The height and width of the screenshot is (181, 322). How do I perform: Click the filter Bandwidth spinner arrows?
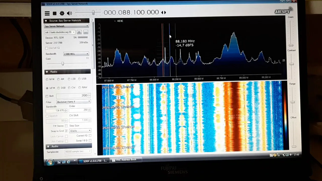click(66, 110)
